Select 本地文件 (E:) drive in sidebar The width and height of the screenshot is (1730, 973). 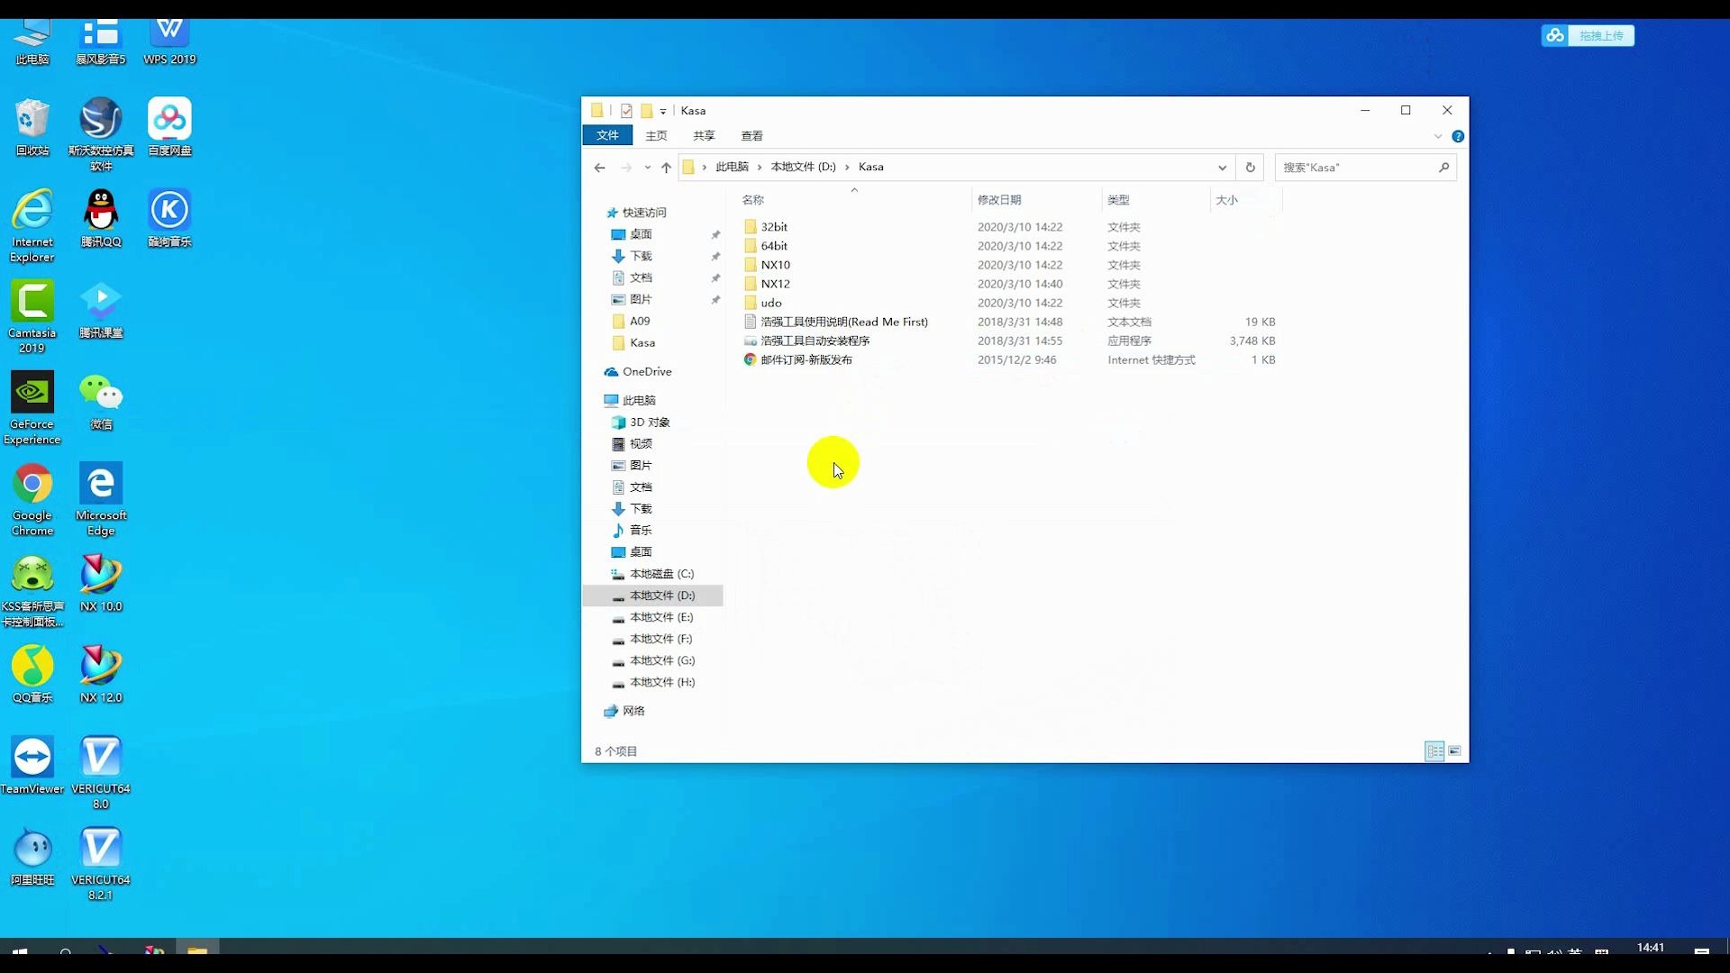pyautogui.click(x=660, y=617)
